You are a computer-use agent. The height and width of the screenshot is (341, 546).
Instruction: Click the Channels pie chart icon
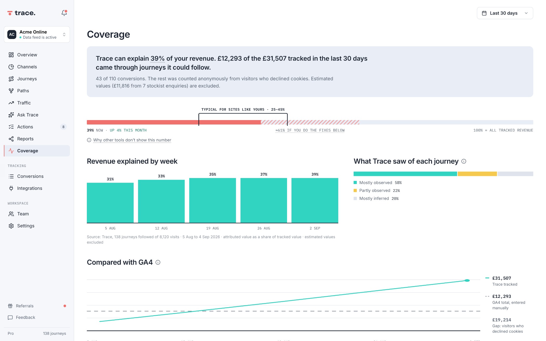click(x=11, y=67)
